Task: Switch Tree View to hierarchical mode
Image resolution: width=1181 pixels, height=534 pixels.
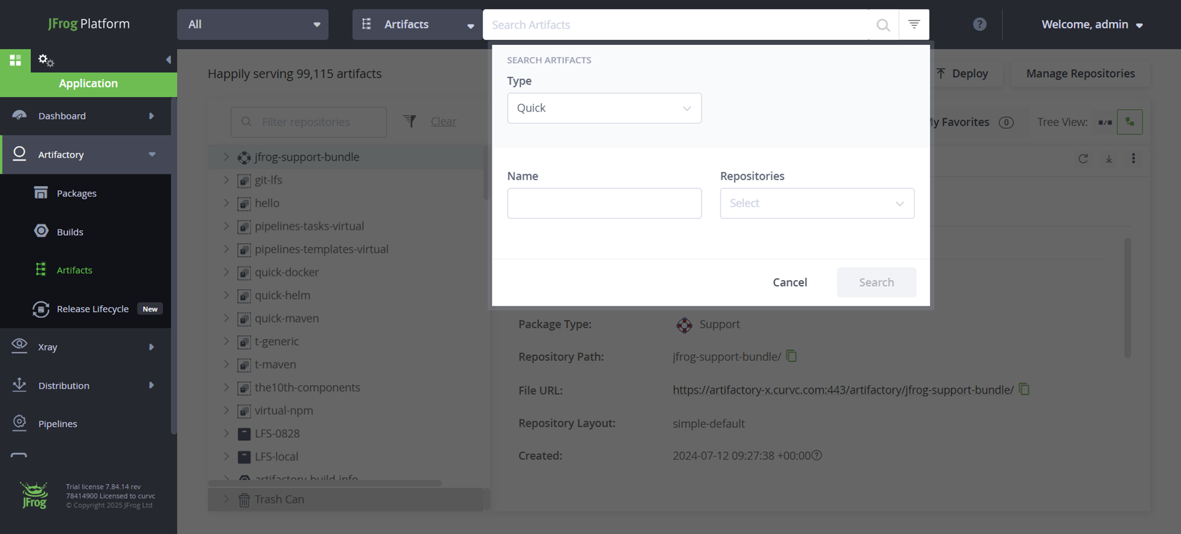Action: (1130, 122)
